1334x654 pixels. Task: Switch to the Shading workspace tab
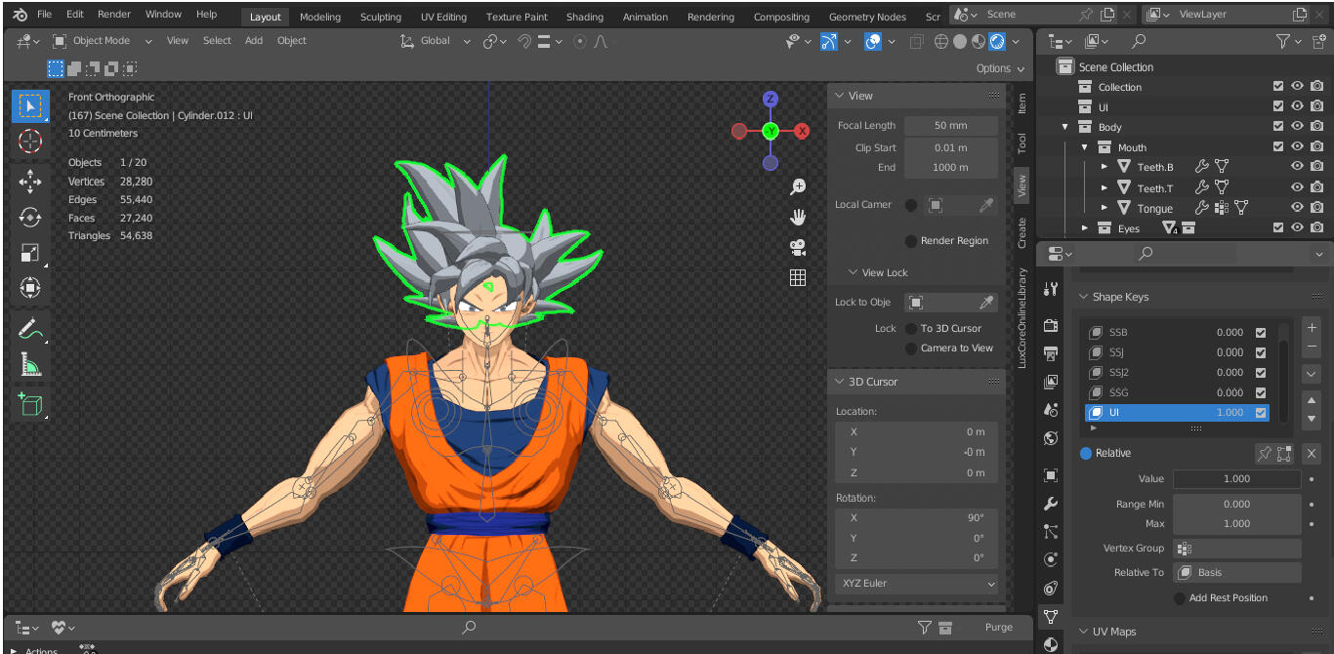tap(584, 16)
